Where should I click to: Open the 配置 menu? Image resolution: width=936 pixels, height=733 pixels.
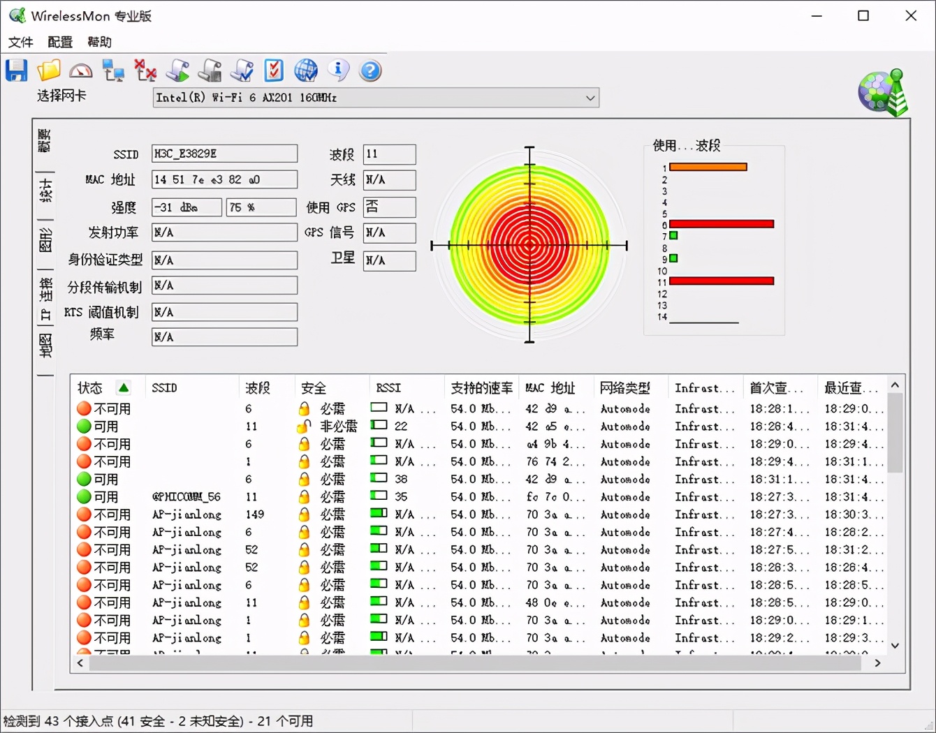[60, 42]
